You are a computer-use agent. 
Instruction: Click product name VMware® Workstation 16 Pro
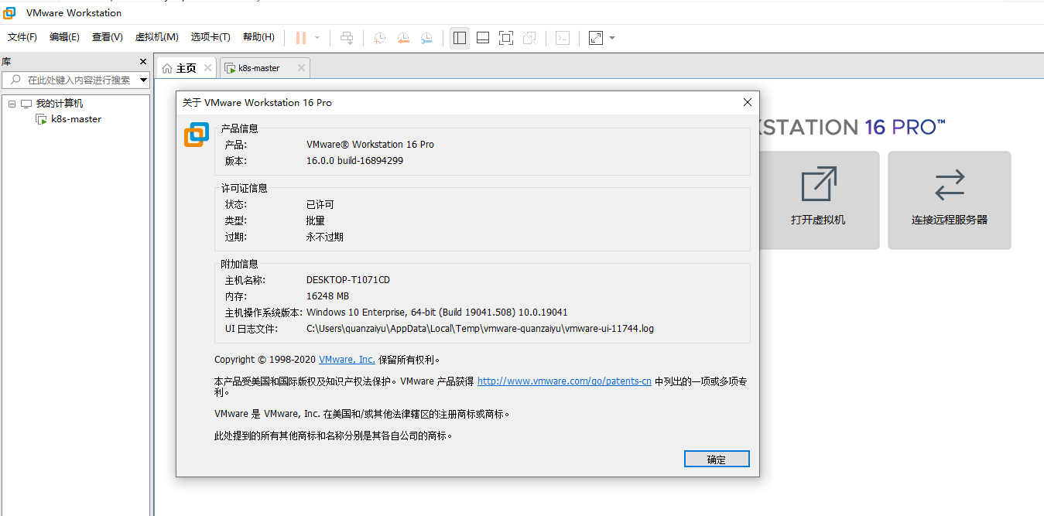(x=370, y=145)
